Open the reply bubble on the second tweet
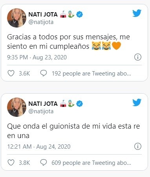The image size is (150, 177). tap(44, 162)
